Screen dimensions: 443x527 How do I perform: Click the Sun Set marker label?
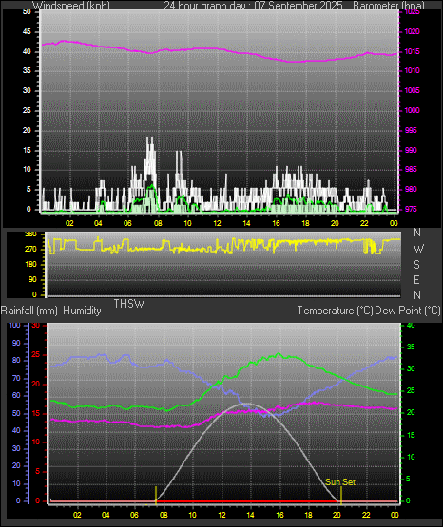tap(340, 482)
